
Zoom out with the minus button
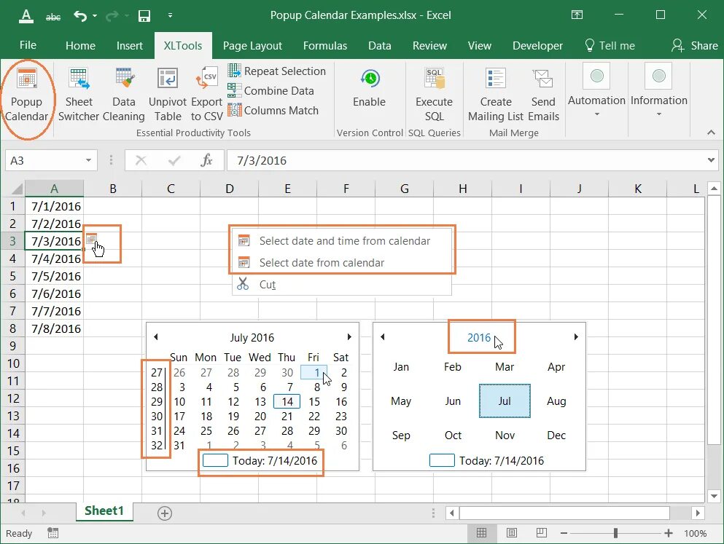pyautogui.click(x=564, y=533)
